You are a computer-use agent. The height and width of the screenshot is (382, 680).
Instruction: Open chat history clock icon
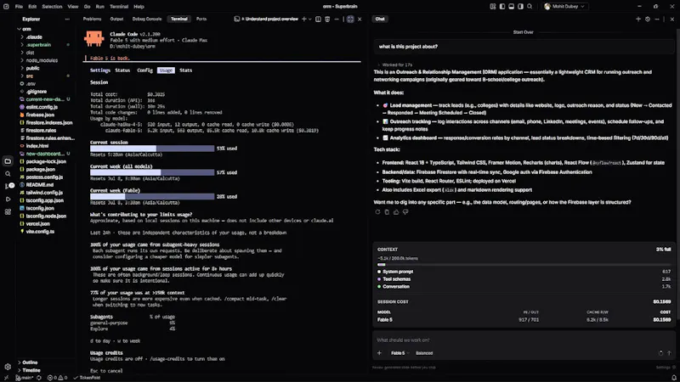[648, 19]
